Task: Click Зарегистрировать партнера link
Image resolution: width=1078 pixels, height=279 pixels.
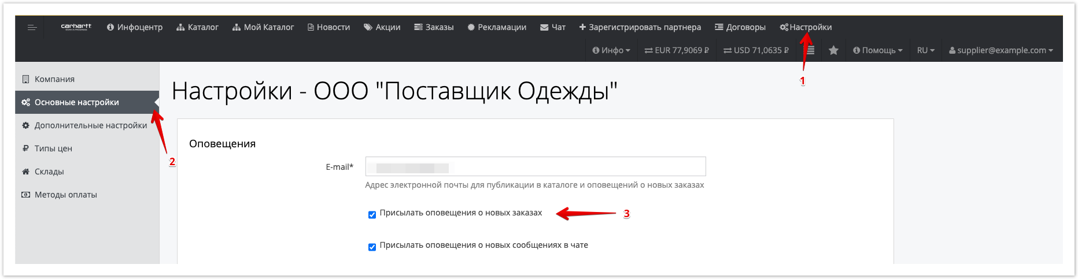Action: 640,27
